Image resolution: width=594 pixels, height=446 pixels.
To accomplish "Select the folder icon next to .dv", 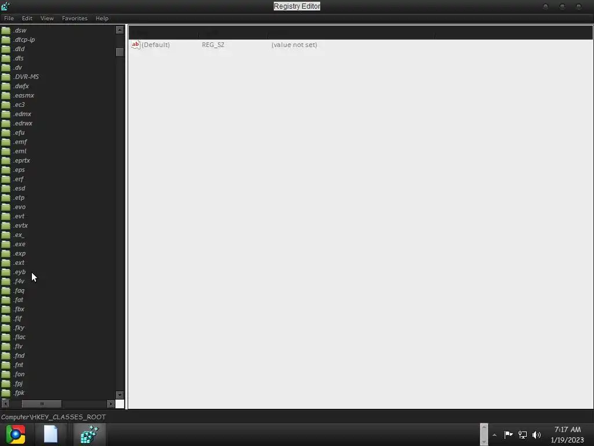I will pos(6,67).
